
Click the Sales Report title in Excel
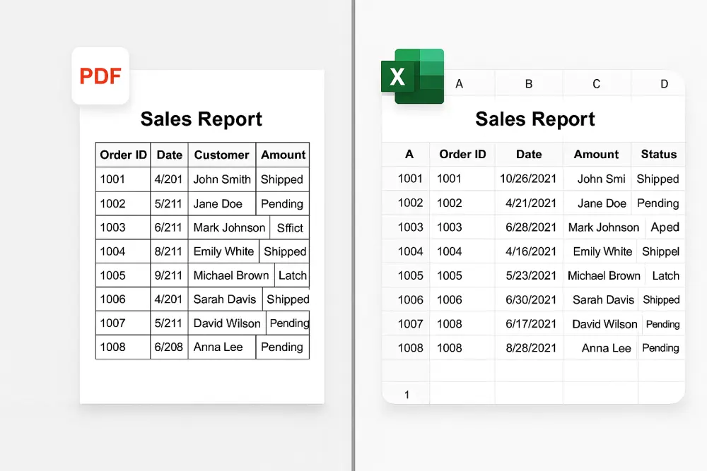535,119
